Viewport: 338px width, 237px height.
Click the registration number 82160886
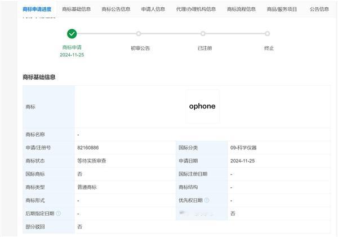[88, 148]
